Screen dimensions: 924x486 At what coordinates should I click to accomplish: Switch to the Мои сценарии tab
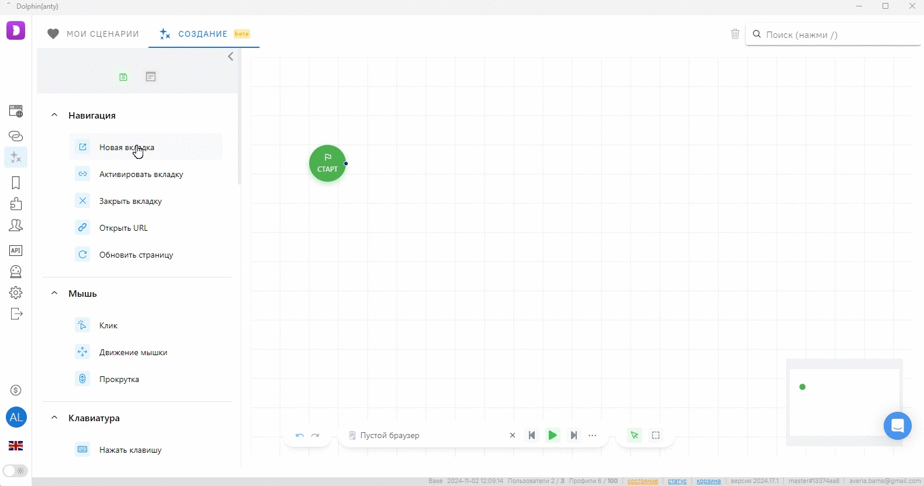coord(94,34)
